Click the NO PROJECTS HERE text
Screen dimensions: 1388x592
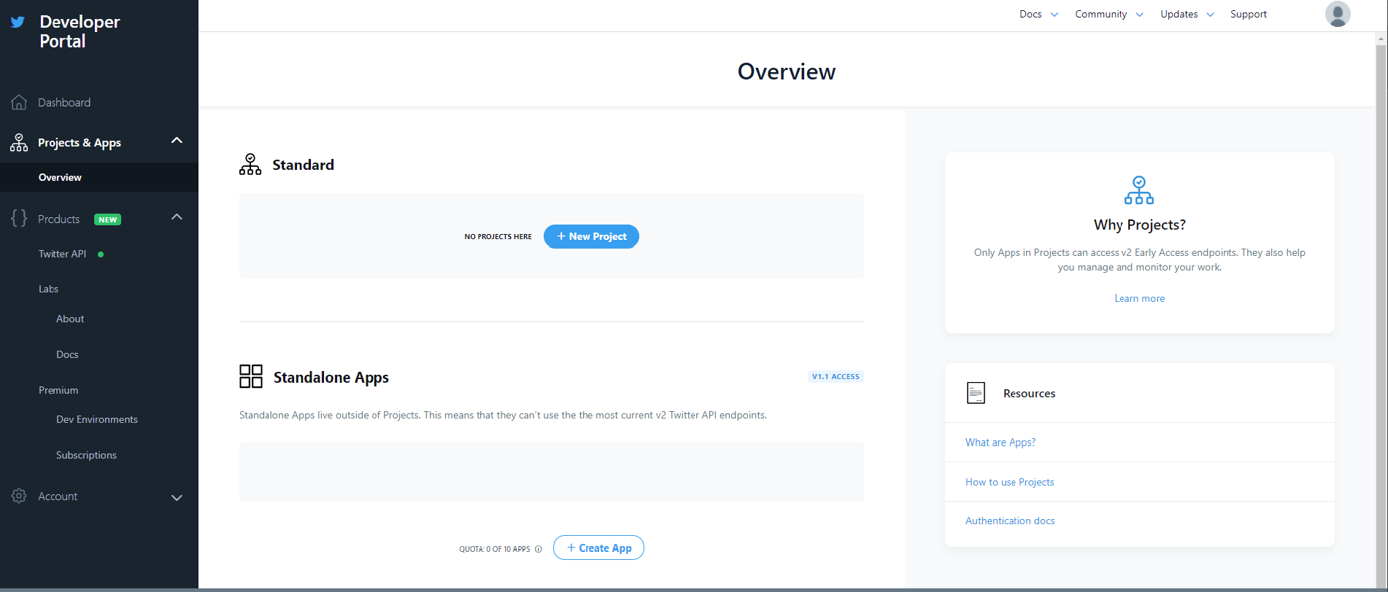click(x=498, y=237)
